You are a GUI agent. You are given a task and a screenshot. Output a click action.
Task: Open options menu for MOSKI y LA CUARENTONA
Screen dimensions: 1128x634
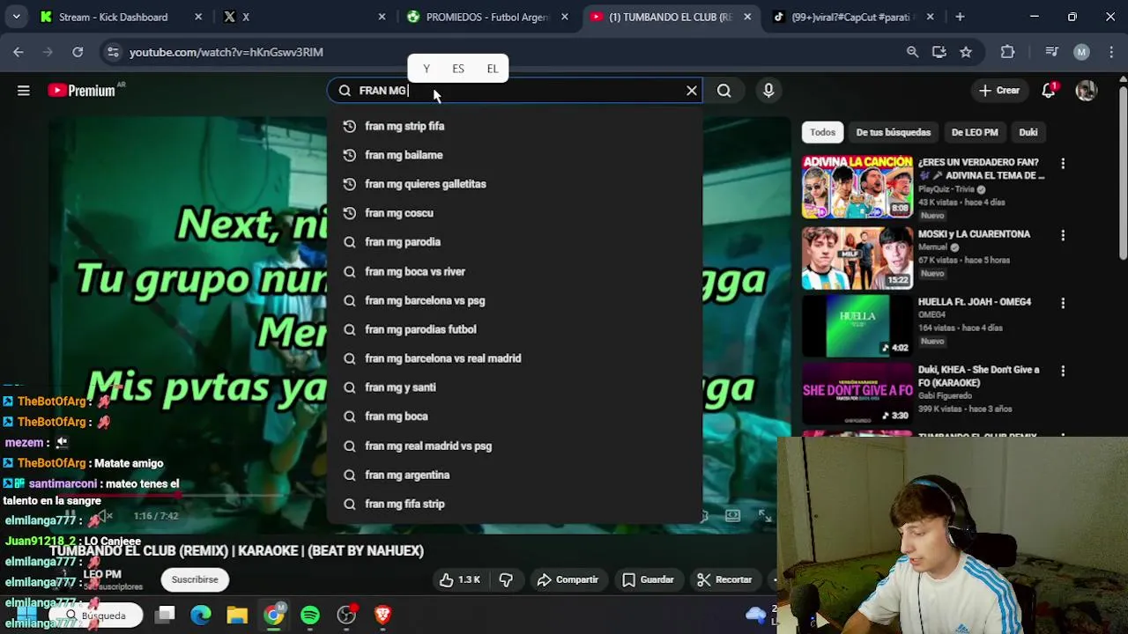[1063, 235]
